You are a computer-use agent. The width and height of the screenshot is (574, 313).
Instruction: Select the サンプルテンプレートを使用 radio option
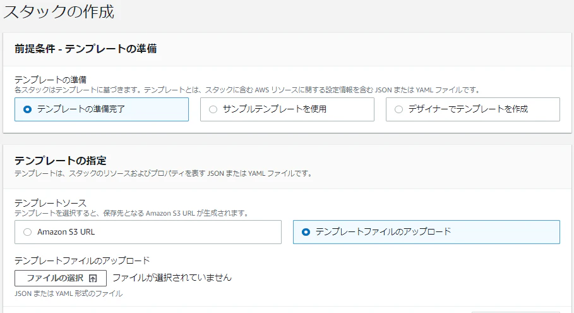tap(287, 109)
